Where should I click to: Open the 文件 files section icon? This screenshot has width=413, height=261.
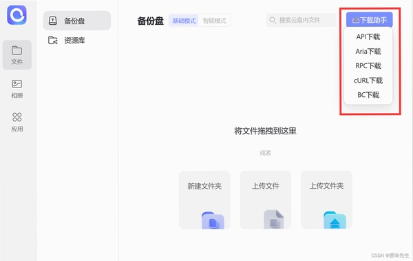click(x=17, y=51)
